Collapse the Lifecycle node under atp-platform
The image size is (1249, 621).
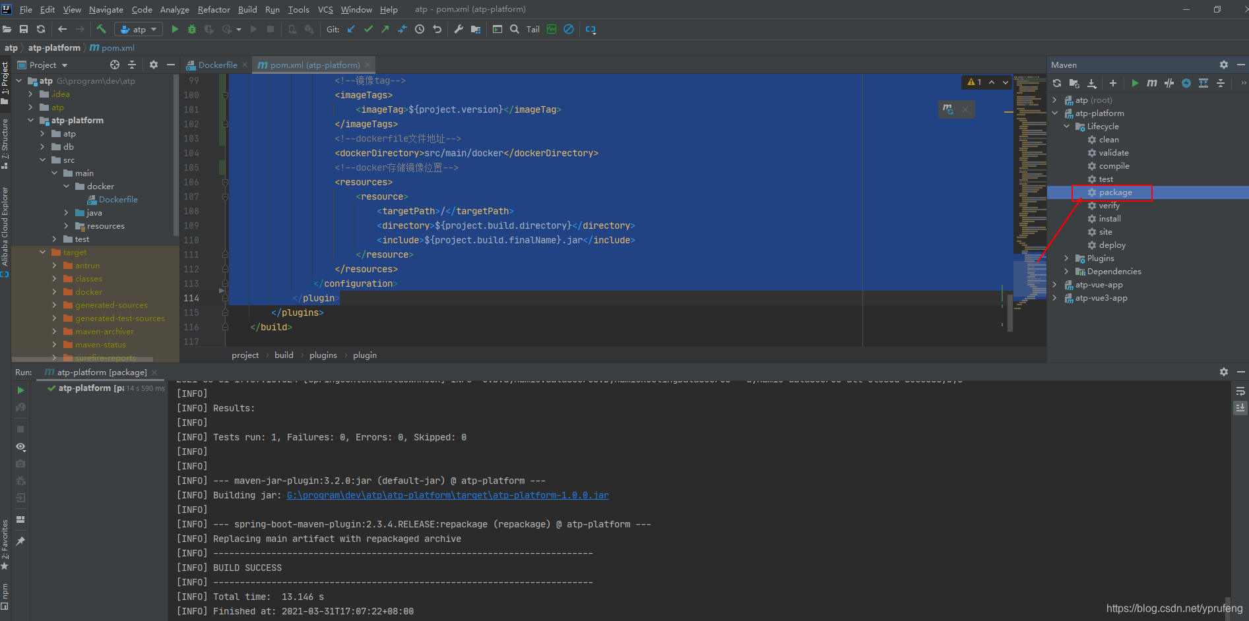(x=1066, y=126)
